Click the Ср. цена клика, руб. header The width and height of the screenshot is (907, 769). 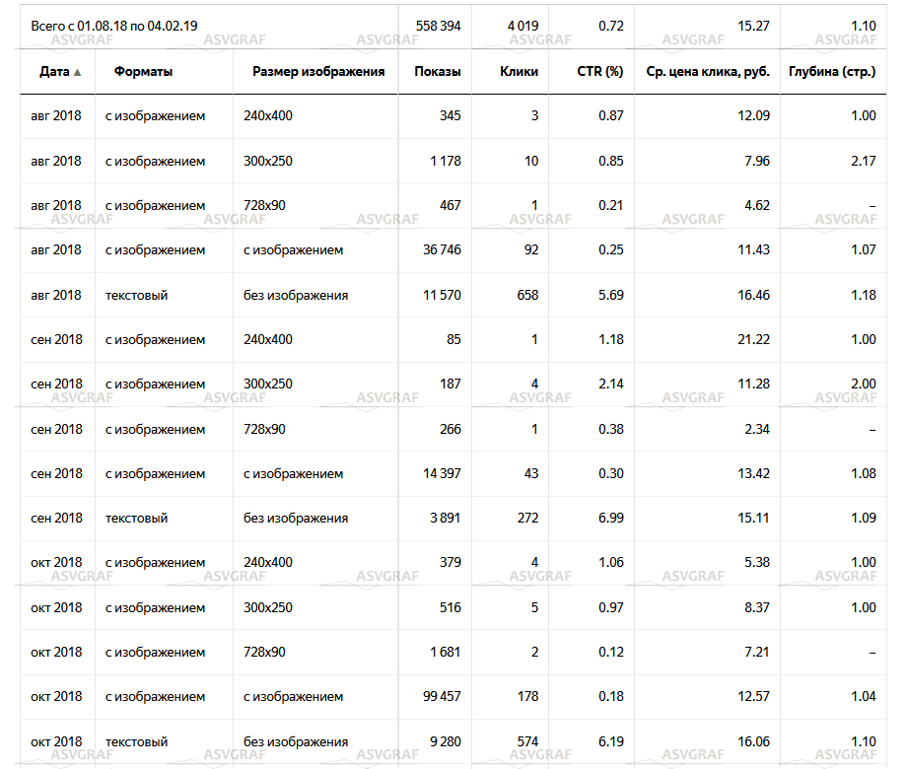708,72
